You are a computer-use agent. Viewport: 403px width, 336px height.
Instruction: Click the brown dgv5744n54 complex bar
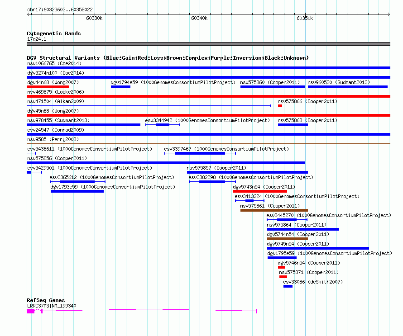pyautogui.click(x=288, y=239)
